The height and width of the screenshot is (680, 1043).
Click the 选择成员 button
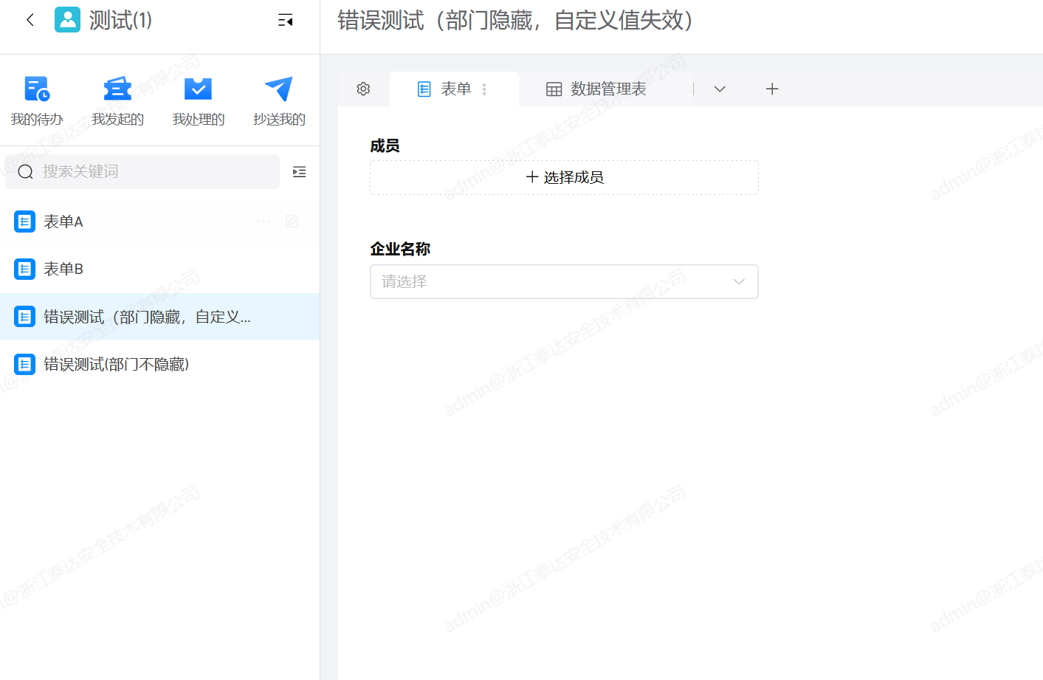(564, 177)
